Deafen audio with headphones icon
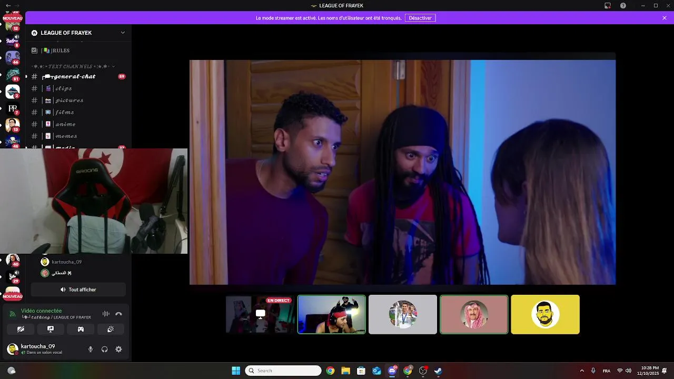The width and height of the screenshot is (674, 379). (x=104, y=349)
